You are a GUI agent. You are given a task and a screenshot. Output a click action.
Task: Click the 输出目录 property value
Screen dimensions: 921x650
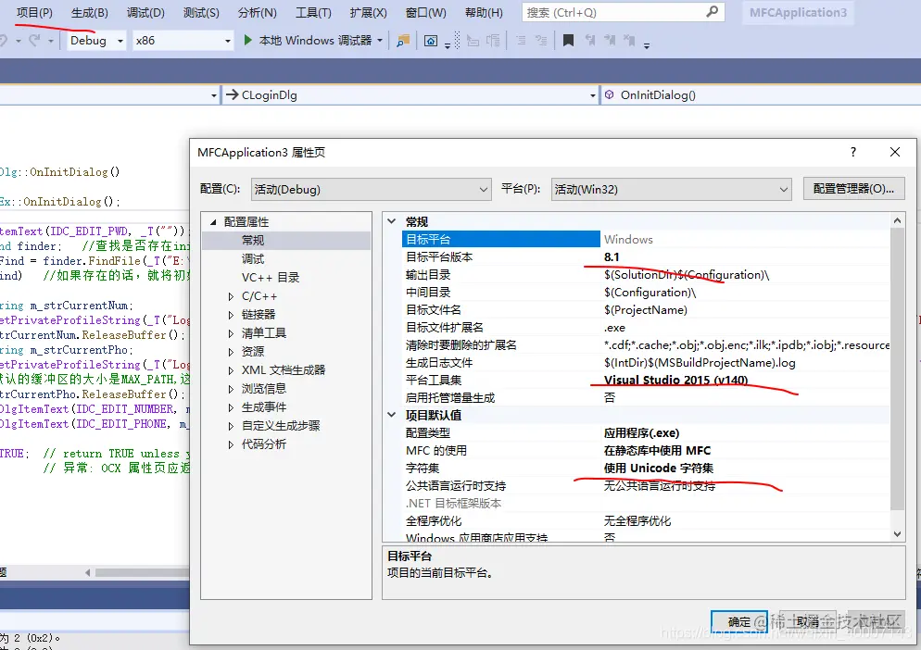click(686, 275)
